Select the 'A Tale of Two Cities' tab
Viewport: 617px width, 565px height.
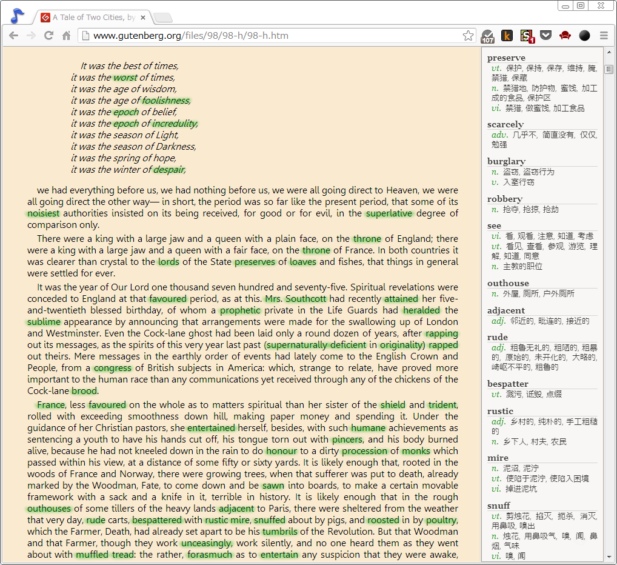pos(91,17)
